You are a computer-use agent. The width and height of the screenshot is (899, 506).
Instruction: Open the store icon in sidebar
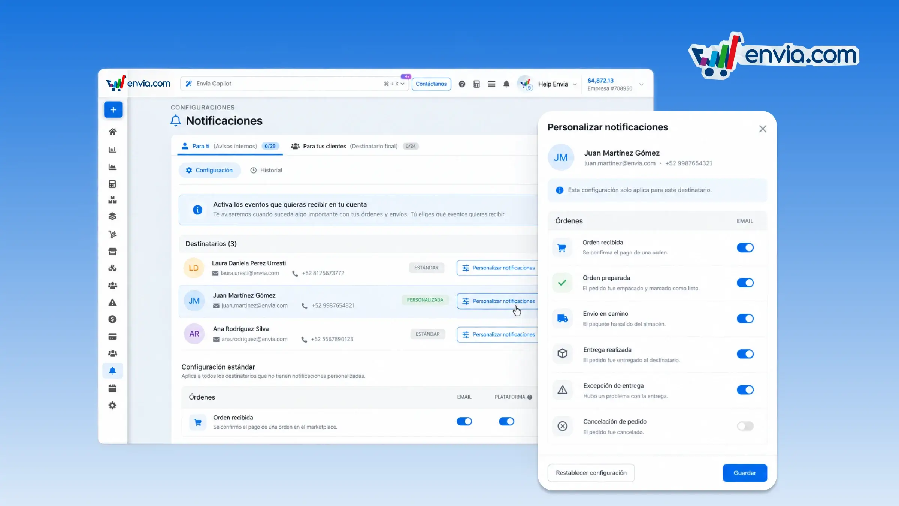112,251
